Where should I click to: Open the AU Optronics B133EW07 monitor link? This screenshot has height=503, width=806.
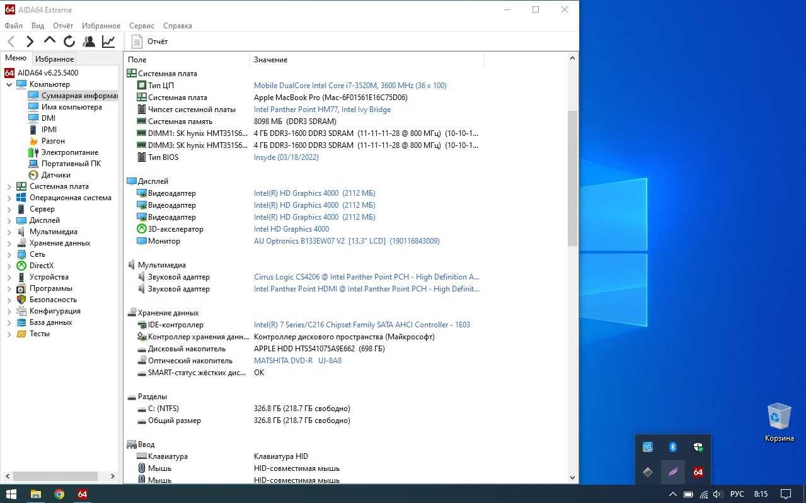[347, 241]
